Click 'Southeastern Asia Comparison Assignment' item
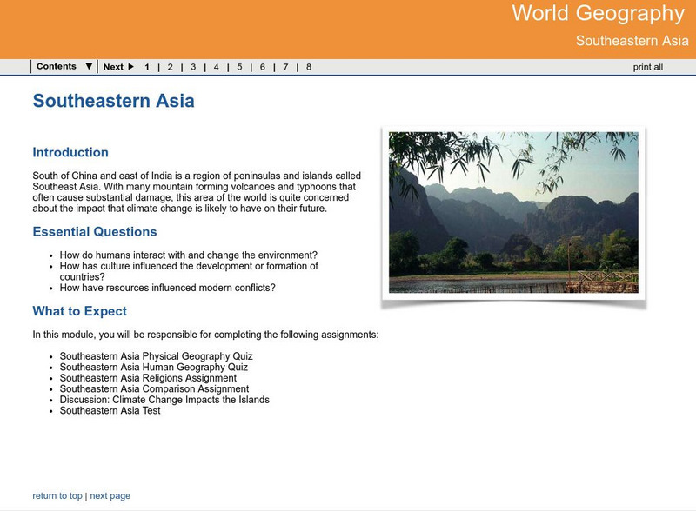 (155, 389)
